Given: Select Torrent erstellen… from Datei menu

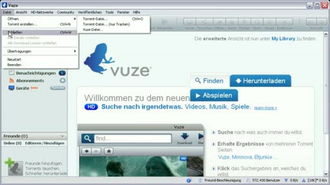Looking at the screenshot, I should coord(22,24).
